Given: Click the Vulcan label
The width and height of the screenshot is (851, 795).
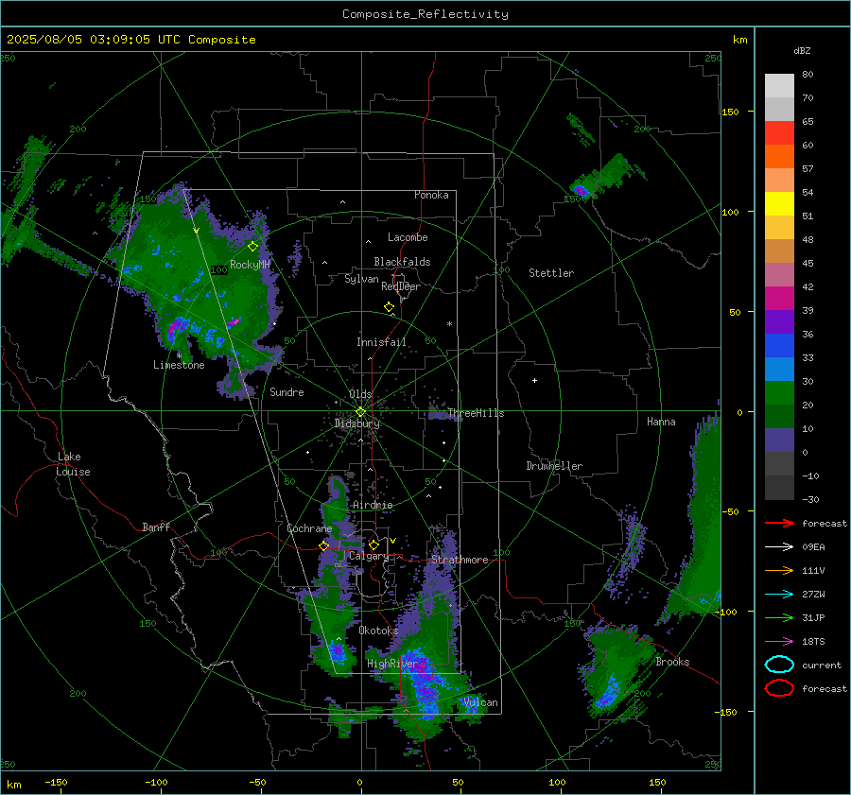Looking at the screenshot, I should pyautogui.click(x=480, y=702).
